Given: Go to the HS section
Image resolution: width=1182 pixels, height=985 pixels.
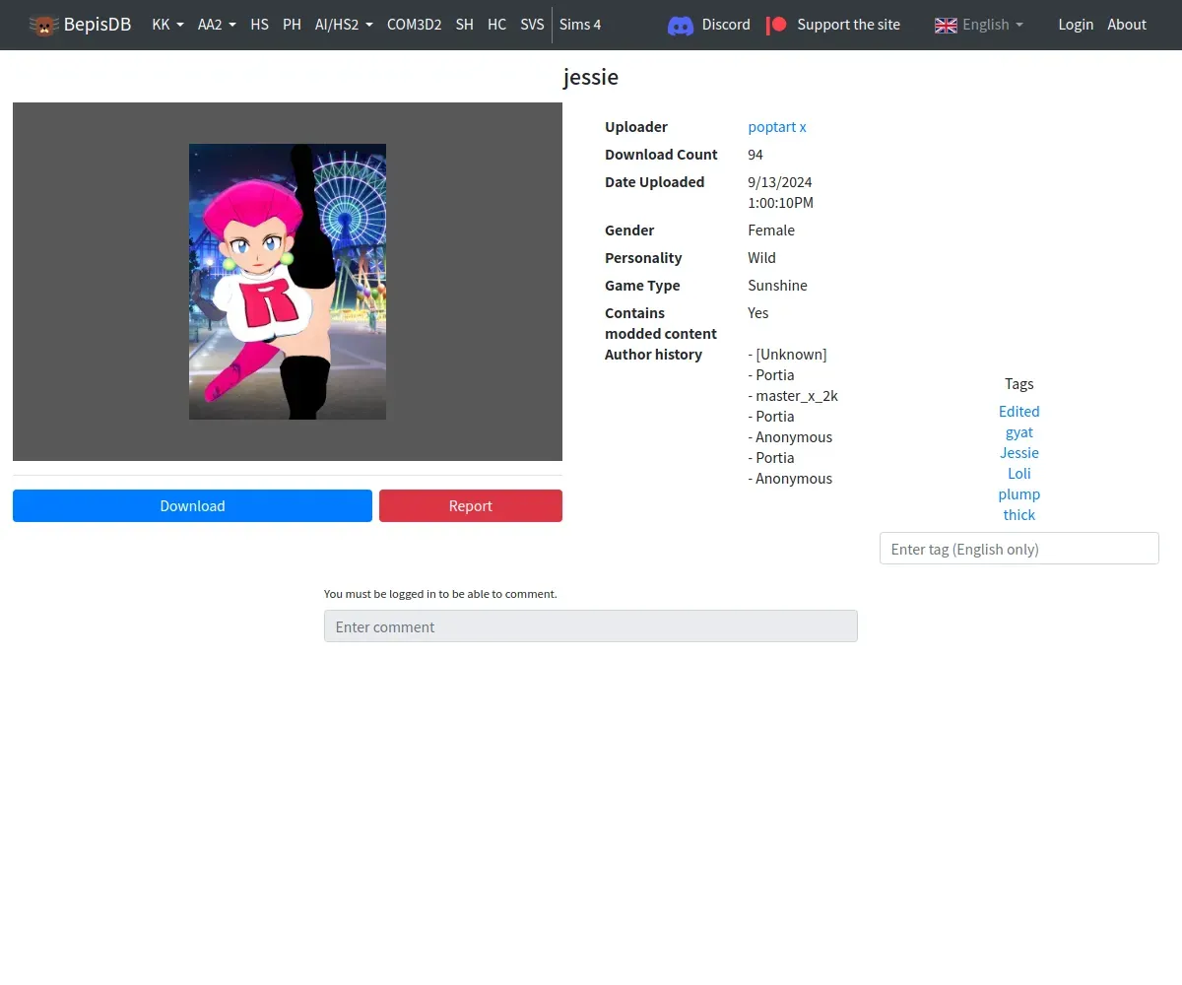Looking at the screenshot, I should pos(259,25).
